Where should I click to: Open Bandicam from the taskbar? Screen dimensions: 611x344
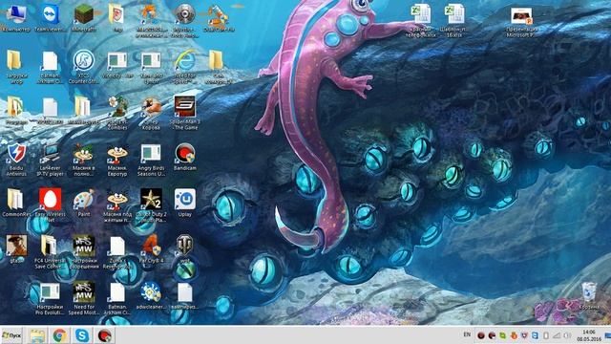click(x=104, y=335)
